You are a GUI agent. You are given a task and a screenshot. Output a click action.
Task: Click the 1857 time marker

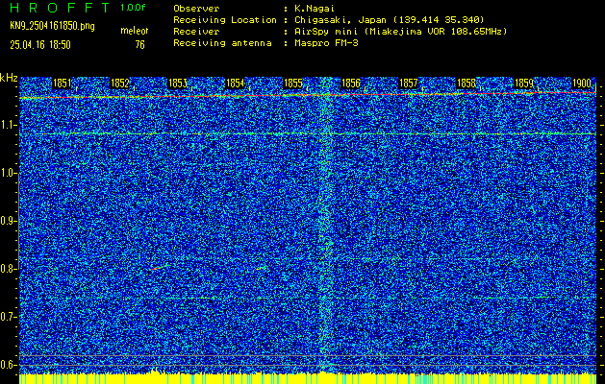coord(409,84)
